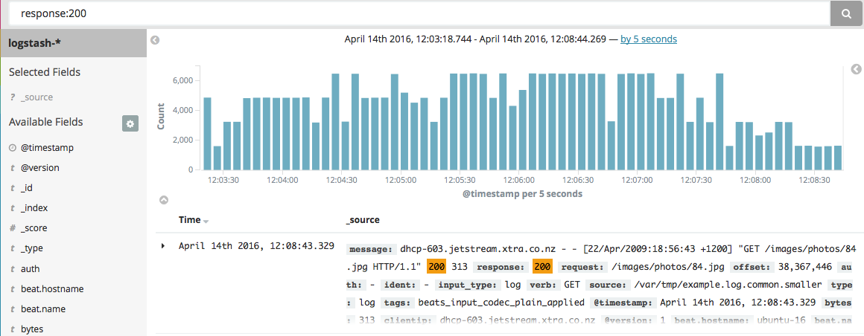Viewport: 864px width, 336px height.
Task: Select the bytes field
Action: 32,329
